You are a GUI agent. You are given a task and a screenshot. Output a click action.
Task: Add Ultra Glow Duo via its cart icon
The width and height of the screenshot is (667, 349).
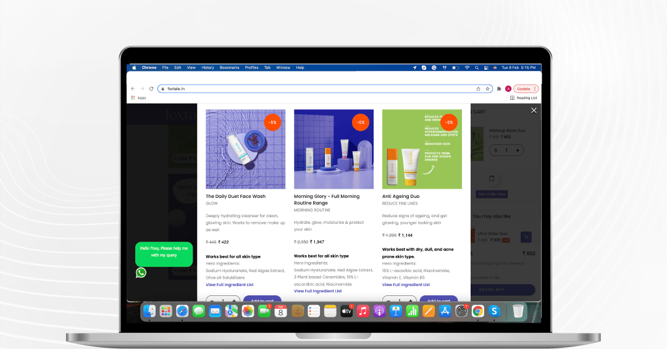(526, 237)
